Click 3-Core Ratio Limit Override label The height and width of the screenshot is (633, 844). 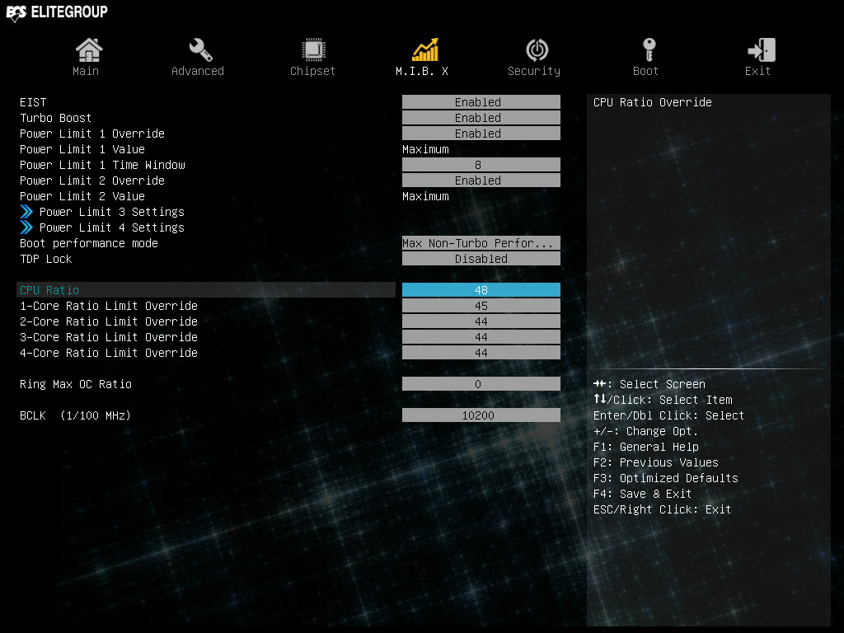tap(109, 337)
